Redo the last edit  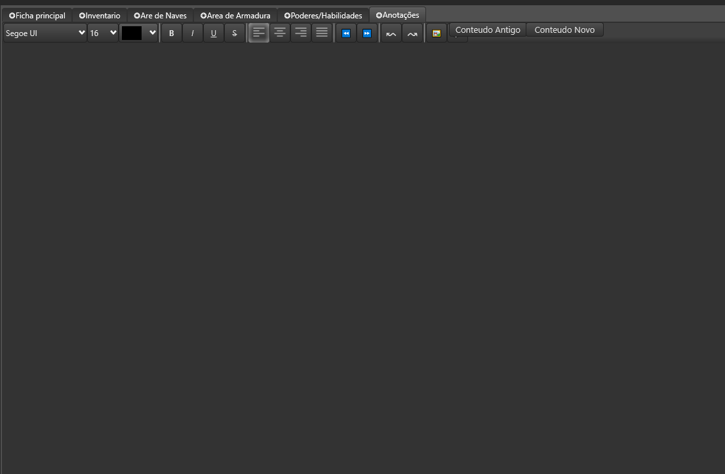click(412, 33)
